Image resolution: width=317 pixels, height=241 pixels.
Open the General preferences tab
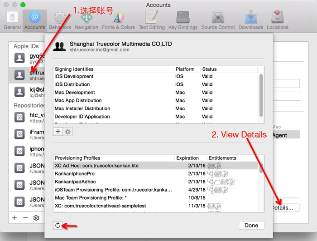(x=12, y=20)
